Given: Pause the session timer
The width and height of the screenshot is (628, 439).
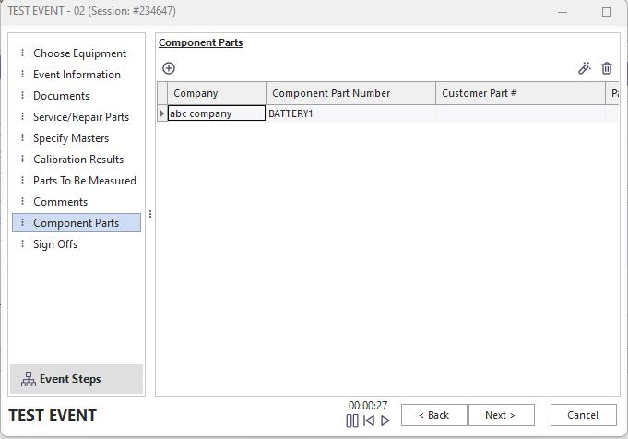Looking at the screenshot, I should click(352, 421).
